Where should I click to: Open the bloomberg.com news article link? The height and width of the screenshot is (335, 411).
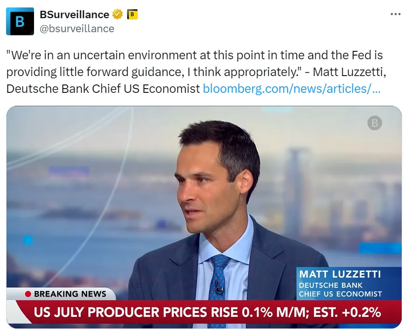pos(292,89)
